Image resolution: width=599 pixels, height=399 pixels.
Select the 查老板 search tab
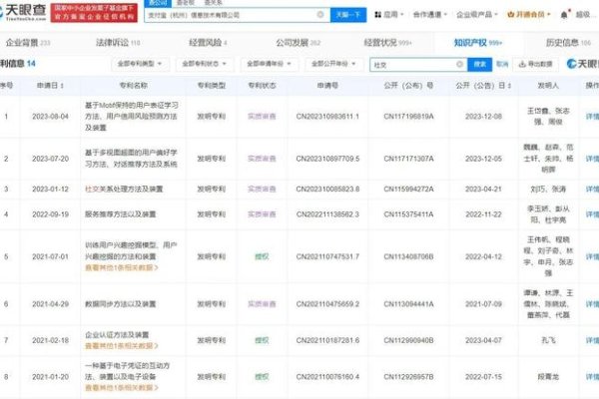[x=186, y=3]
